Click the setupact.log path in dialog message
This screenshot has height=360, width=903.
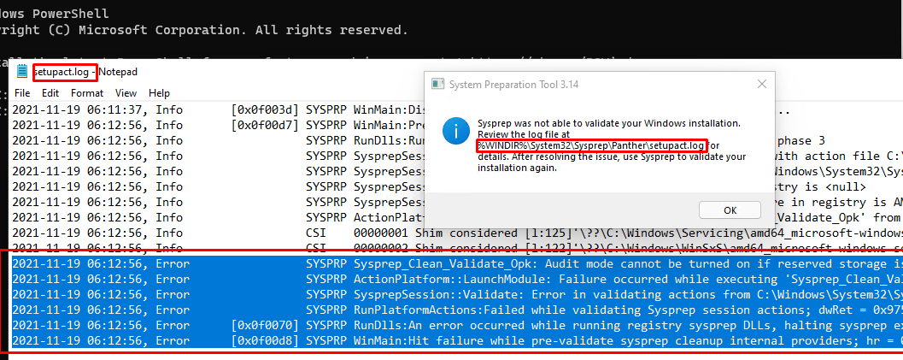pyautogui.click(x=591, y=145)
